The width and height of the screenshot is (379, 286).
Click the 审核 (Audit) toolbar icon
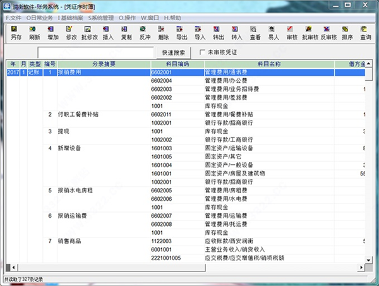291,33
